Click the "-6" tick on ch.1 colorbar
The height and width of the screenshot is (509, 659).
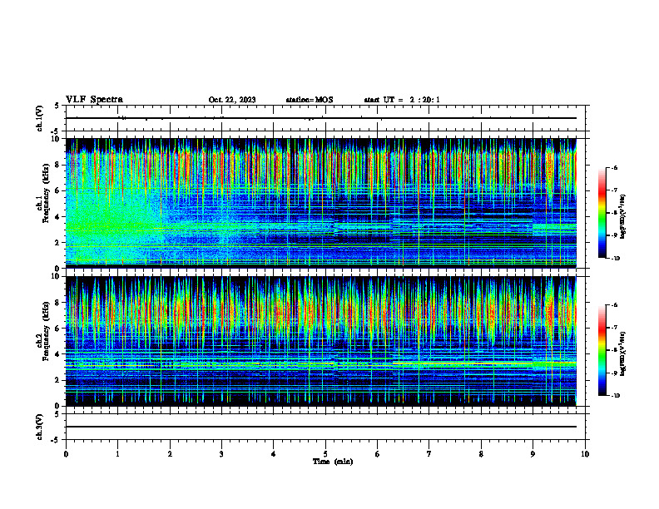pos(614,167)
